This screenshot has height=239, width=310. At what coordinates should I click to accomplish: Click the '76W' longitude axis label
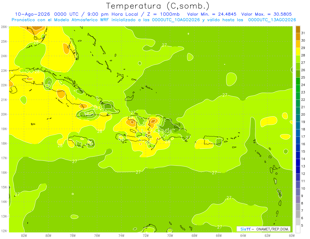[x=97, y=235]
